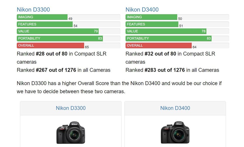This screenshot has height=147, width=244.
Task: Click the '#28 out of 80' ranking text
Action: pyautogui.click(x=52, y=54)
